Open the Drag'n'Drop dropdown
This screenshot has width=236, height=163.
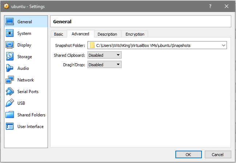point(105,64)
